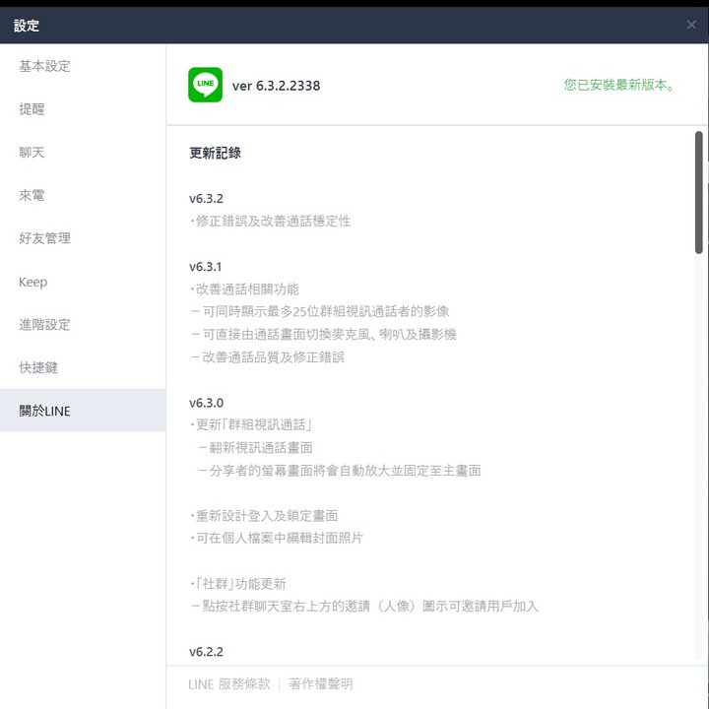Image resolution: width=709 pixels, height=709 pixels.
Task: Open the 提醒 notification settings
Action: [83, 109]
